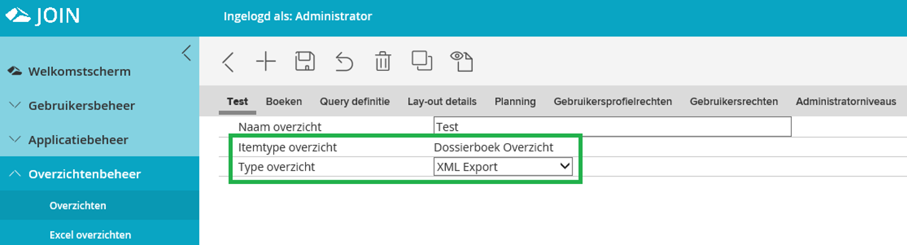Select the Overzichten submenu item
Screen dimensions: 907x245
(78, 205)
